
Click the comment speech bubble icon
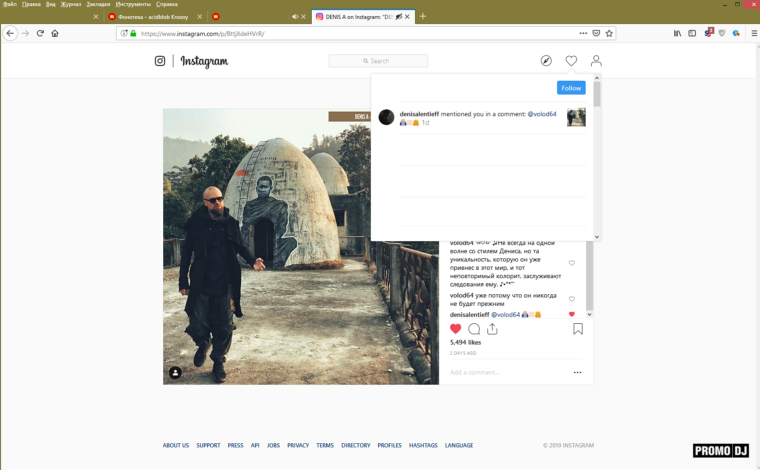474,329
